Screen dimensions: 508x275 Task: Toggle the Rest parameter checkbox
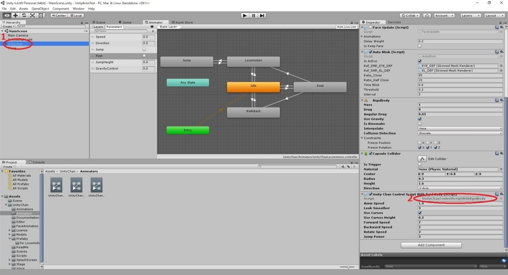[x=144, y=55]
